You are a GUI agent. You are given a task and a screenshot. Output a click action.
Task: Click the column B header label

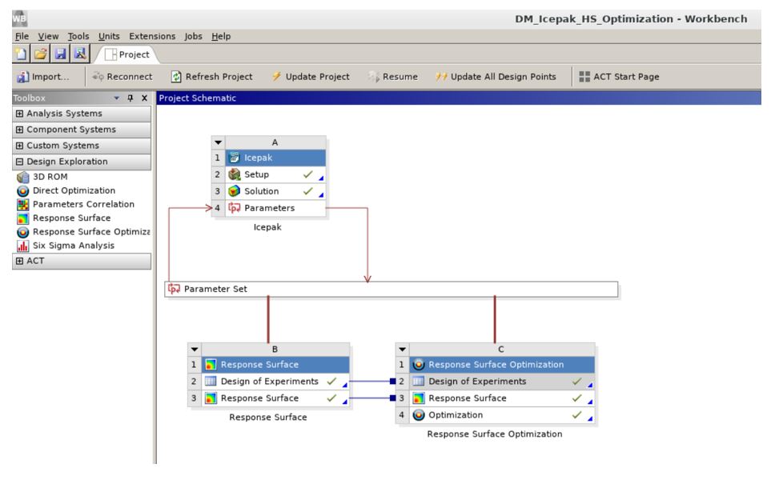point(275,350)
